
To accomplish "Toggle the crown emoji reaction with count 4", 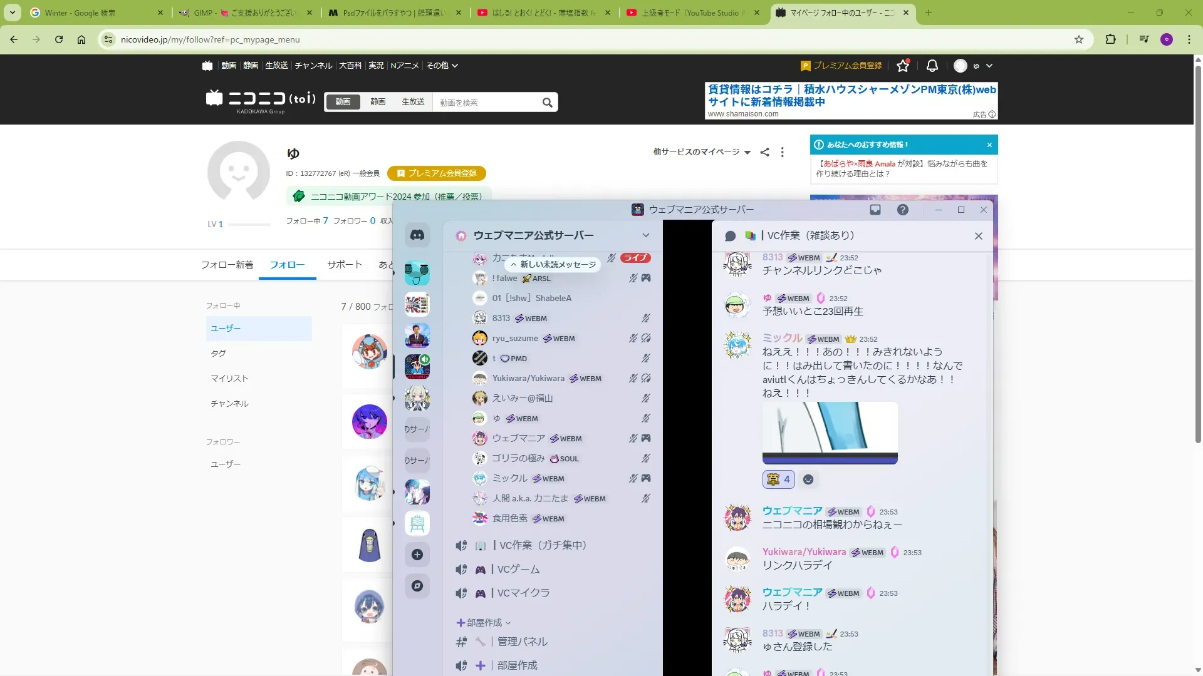I will 779,479.
